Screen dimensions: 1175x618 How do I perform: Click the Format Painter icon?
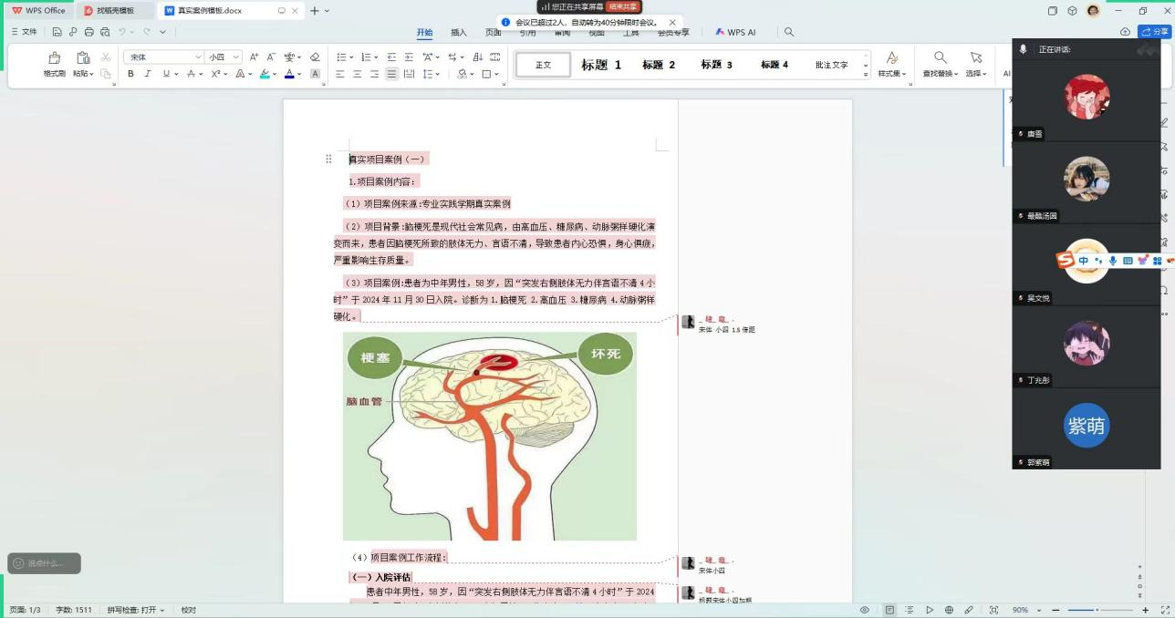[54, 58]
